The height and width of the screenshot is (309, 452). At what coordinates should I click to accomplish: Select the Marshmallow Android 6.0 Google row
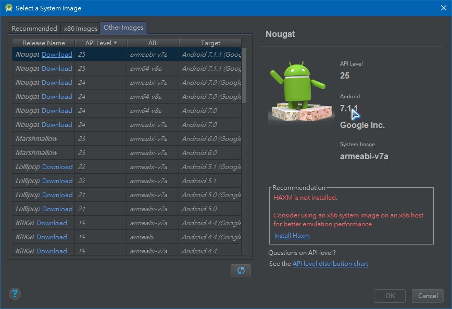127,139
